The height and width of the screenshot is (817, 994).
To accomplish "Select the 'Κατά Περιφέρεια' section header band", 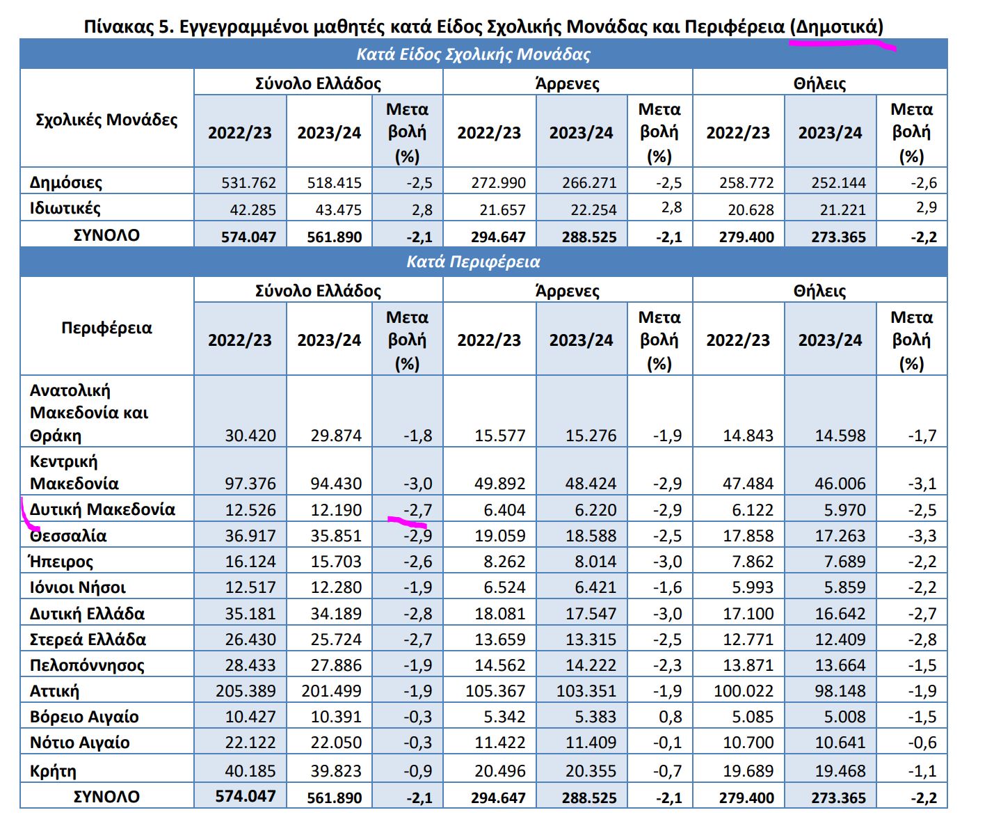I will click(x=473, y=262).
